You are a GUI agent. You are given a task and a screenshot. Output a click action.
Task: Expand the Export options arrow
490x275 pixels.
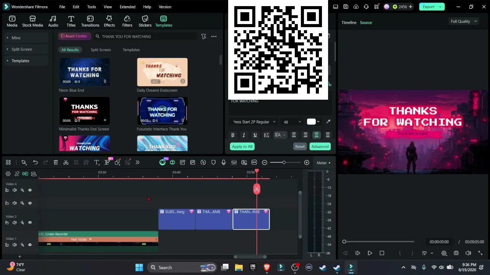(x=440, y=7)
